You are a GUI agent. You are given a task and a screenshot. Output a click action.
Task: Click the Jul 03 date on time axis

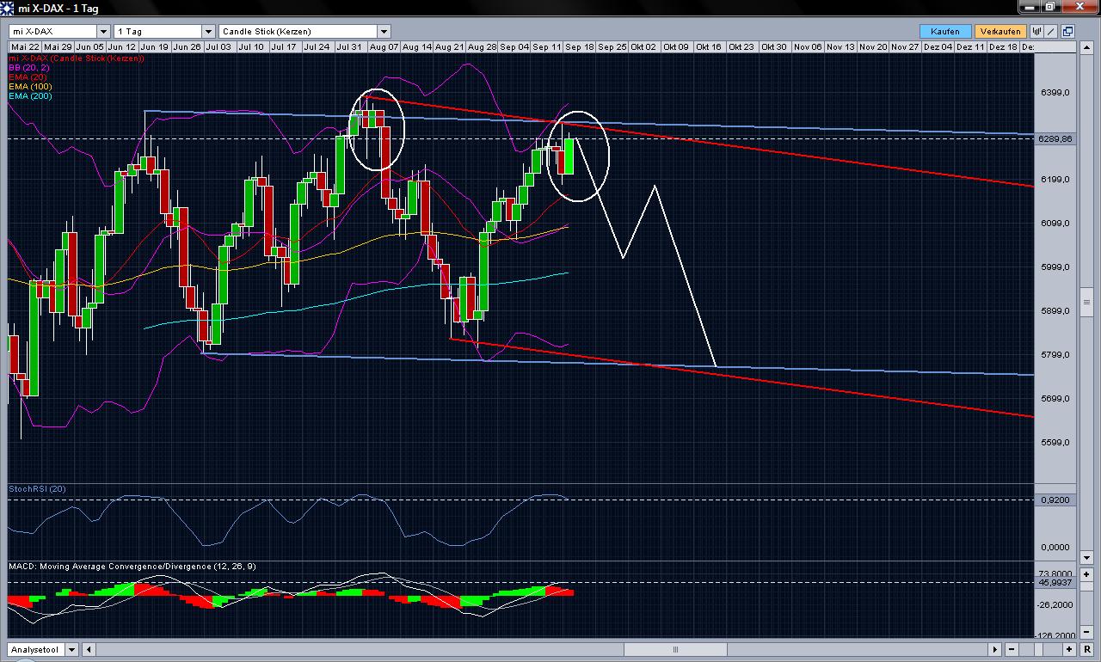tap(220, 46)
